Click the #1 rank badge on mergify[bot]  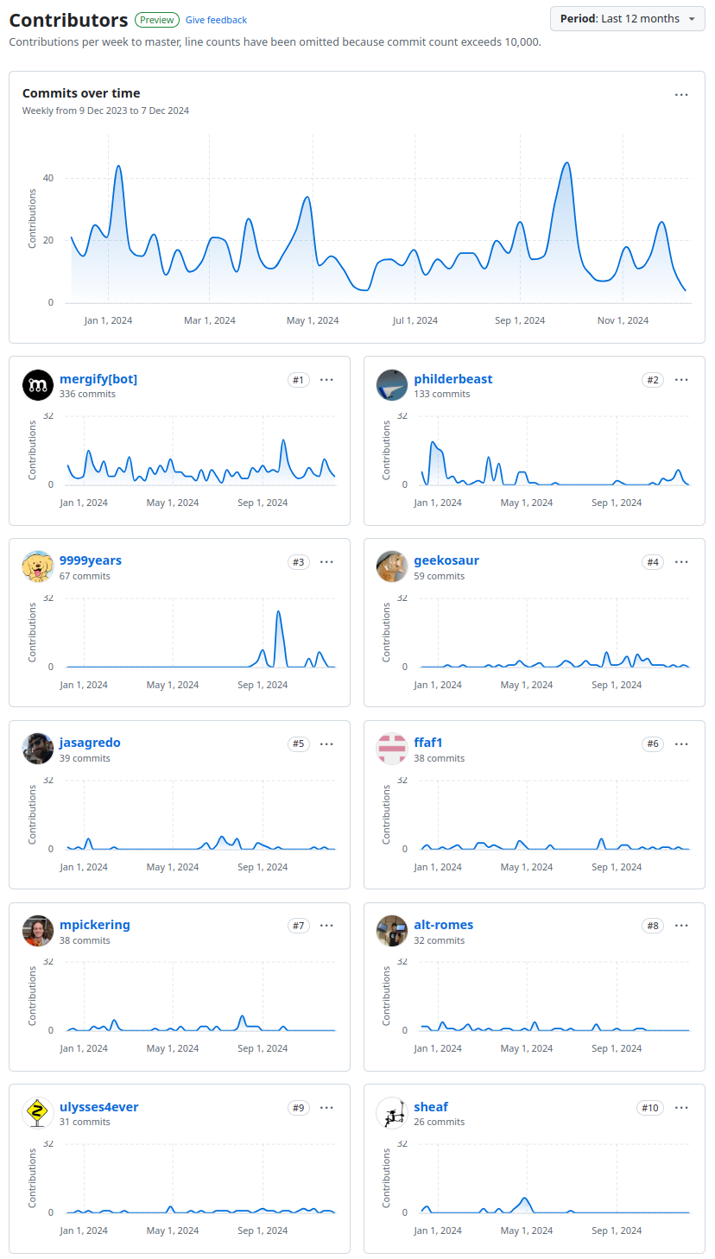click(298, 379)
